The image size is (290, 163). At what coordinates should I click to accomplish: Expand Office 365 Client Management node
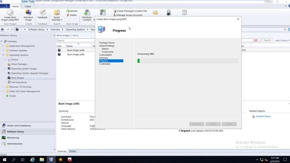click(x=3, y=91)
